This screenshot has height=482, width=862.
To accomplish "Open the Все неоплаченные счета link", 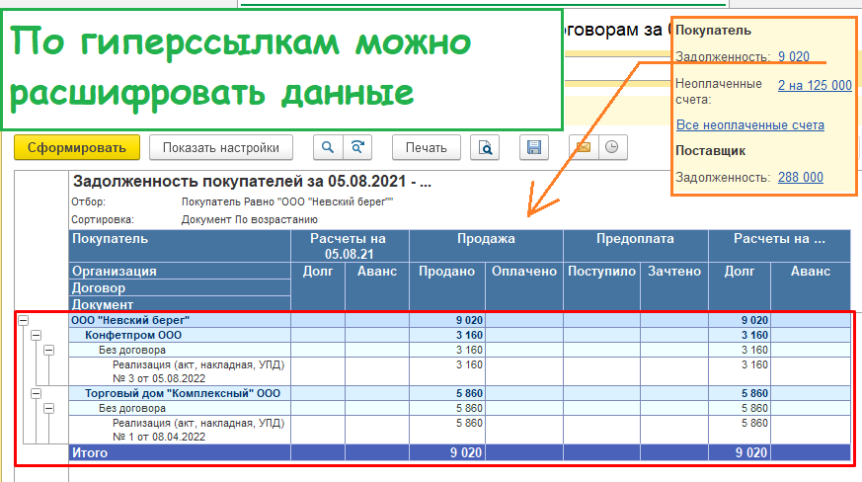I will [749, 124].
